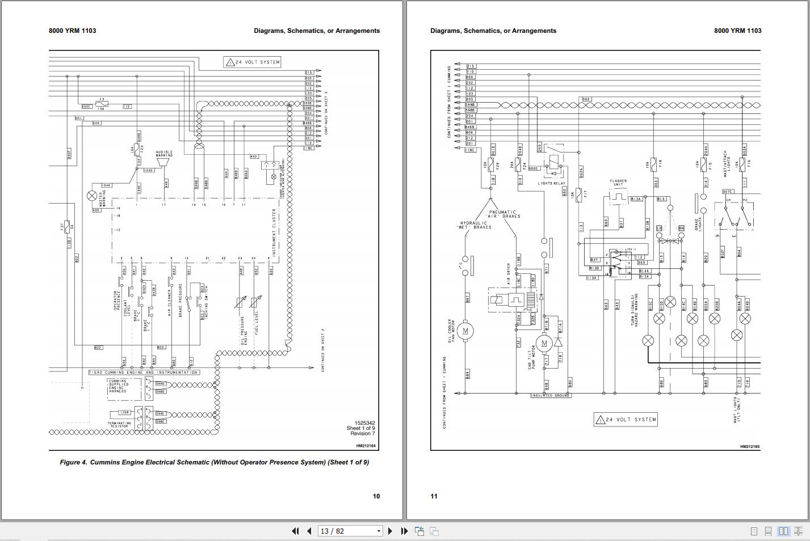Click the INSULATED GROUND label
This screenshot has height=541, width=810.
[x=551, y=395]
